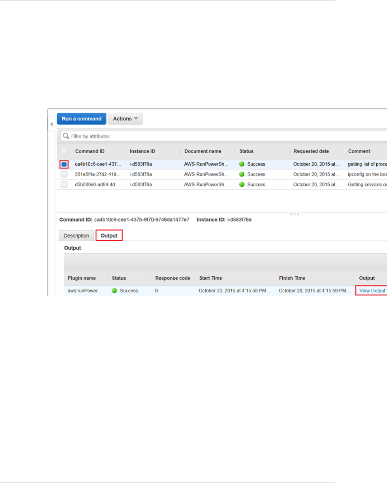
Task: Click the Plugin name column header
Action: click(x=82, y=278)
